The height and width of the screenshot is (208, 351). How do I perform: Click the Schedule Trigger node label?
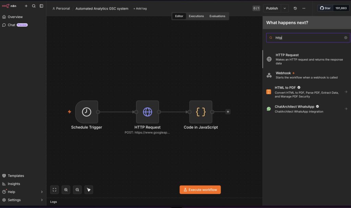(x=87, y=127)
